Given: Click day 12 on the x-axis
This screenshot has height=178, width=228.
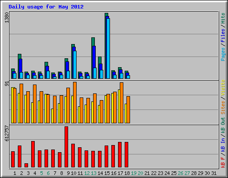Looking at the screenshot, I should point(87,173).
